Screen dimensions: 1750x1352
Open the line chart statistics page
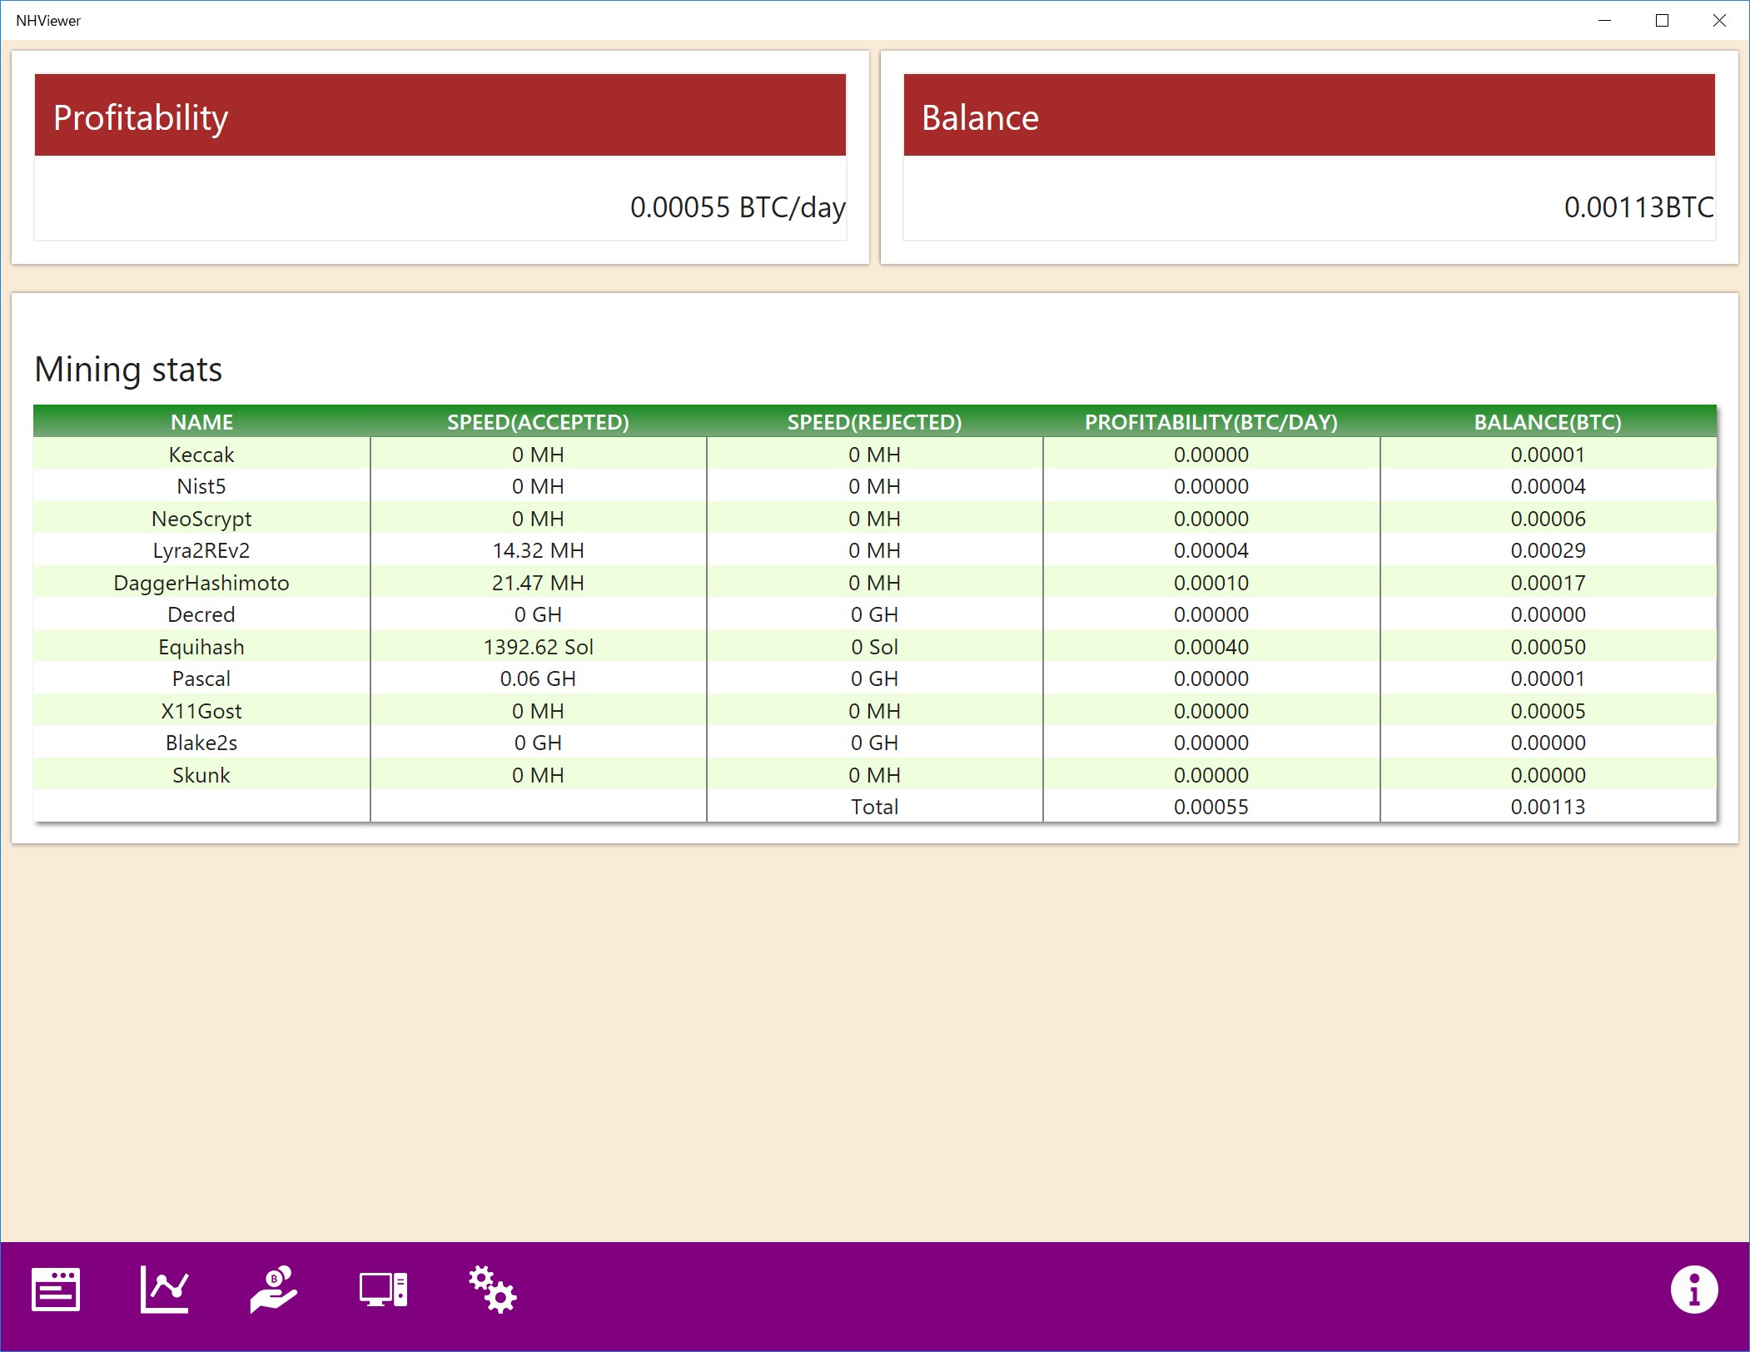[x=164, y=1290]
